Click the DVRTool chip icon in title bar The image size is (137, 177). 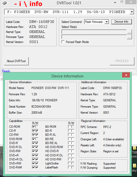point(5,3)
